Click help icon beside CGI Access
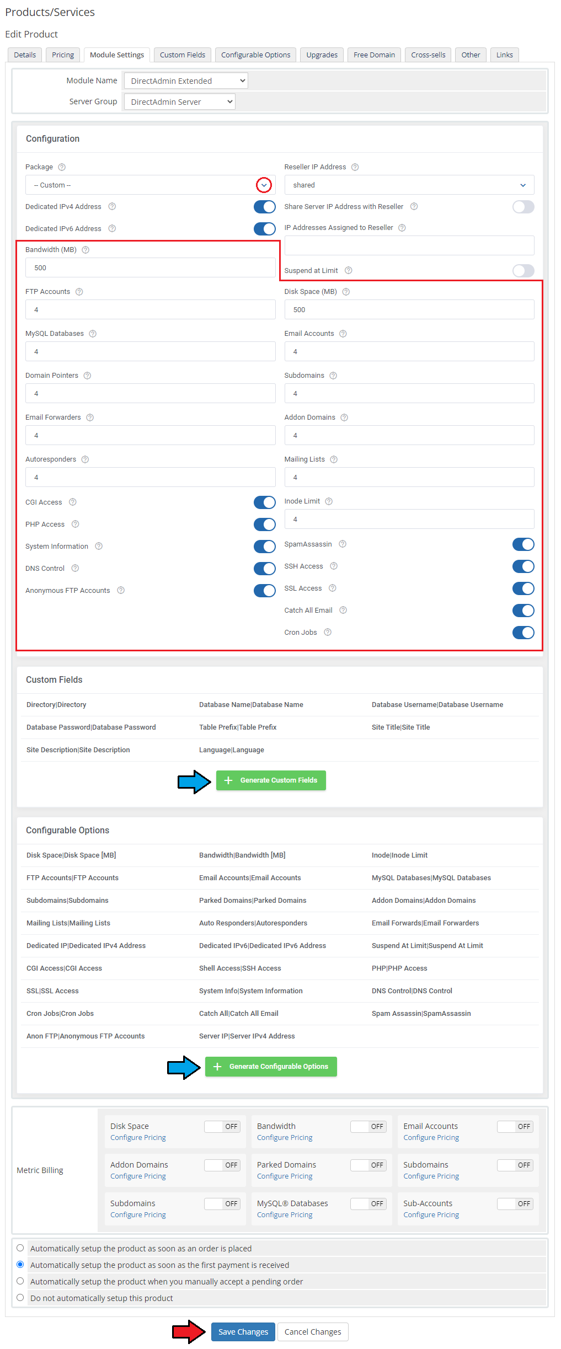This screenshot has width=561, height=1349. [73, 502]
